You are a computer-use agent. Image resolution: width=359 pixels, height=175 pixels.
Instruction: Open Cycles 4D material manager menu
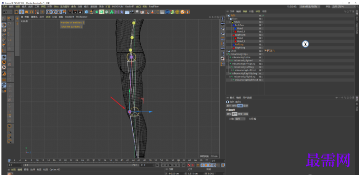pos(55,169)
